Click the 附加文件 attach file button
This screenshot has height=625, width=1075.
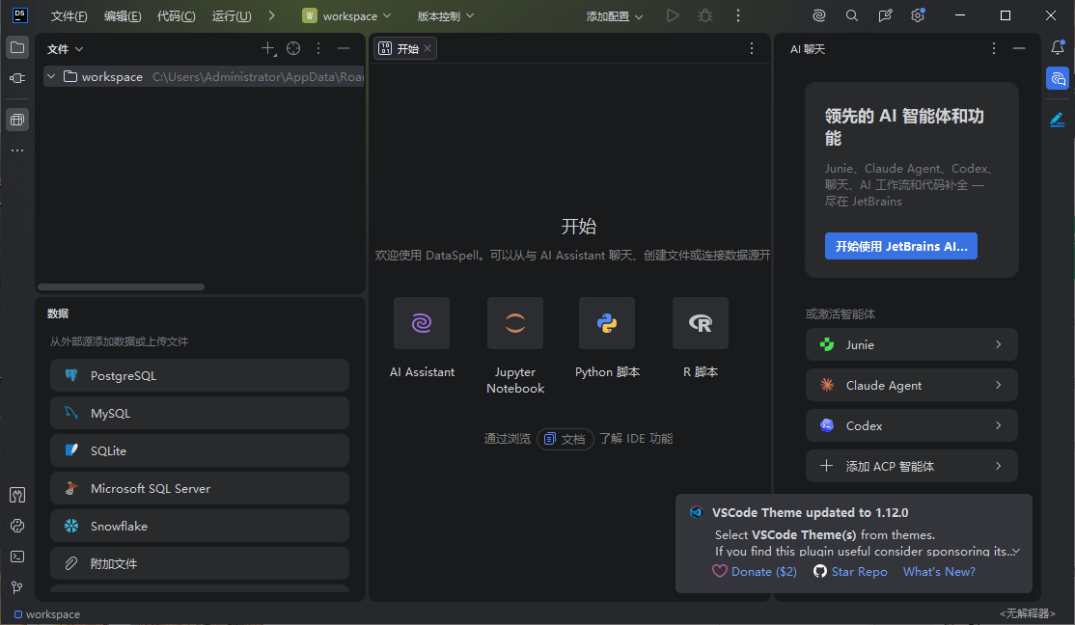(x=200, y=563)
